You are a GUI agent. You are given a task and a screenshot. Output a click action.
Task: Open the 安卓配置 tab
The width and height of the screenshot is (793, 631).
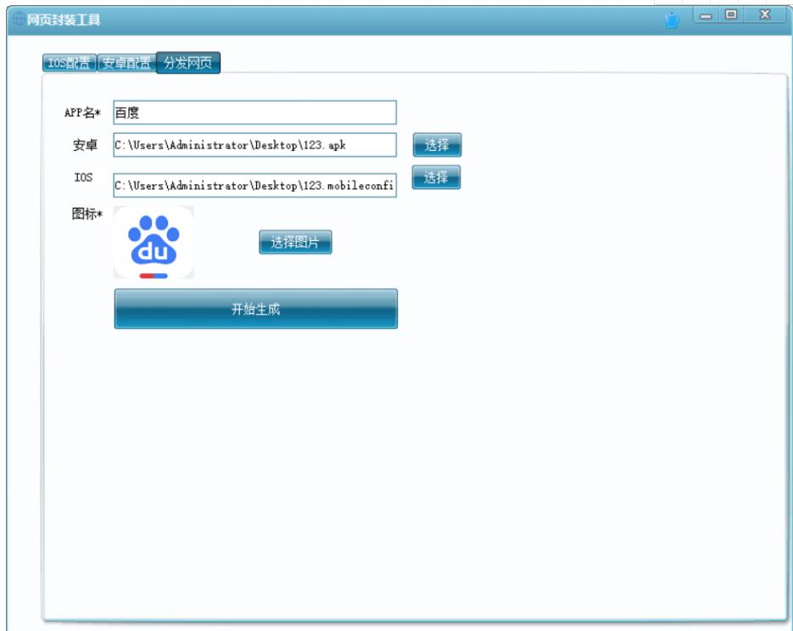coord(126,64)
